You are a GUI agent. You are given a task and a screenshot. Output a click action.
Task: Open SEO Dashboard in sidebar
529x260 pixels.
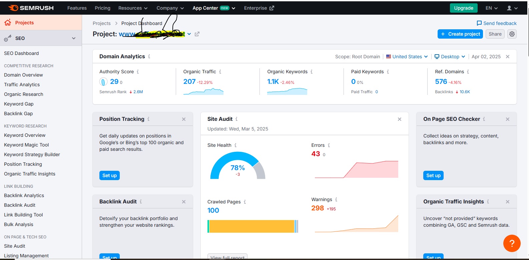(21, 53)
